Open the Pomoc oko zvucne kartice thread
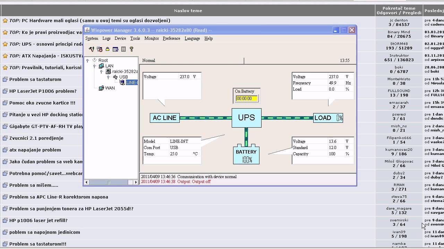444x249 pixels. 42,103
